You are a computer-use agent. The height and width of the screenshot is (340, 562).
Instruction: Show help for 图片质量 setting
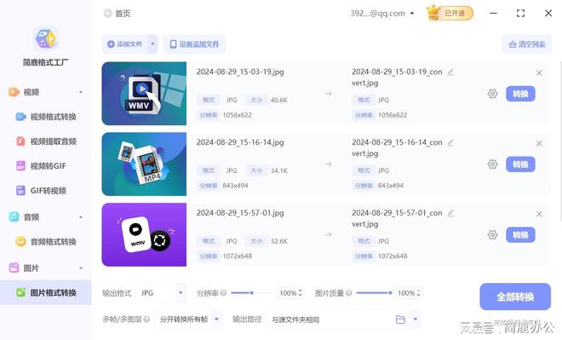pyautogui.click(x=349, y=293)
